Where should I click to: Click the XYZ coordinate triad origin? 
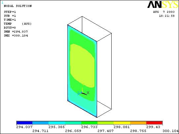[82, 93]
